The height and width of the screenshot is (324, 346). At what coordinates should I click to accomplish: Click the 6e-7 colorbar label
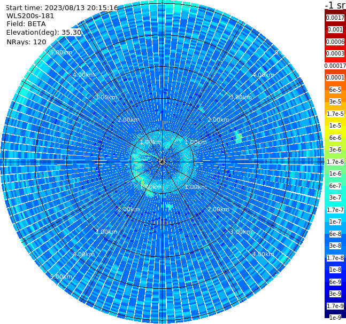pyautogui.click(x=335, y=186)
